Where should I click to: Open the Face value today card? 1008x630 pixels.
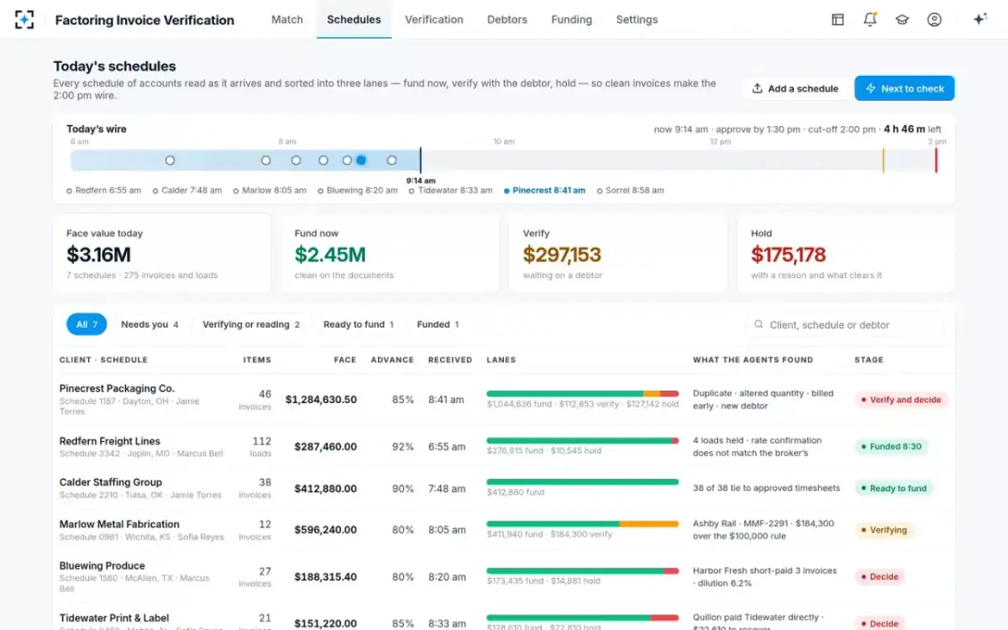162,253
